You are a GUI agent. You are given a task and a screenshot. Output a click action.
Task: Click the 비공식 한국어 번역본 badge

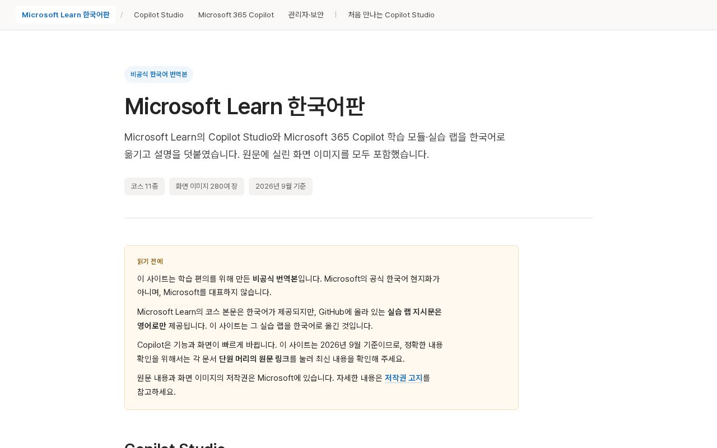(x=159, y=74)
